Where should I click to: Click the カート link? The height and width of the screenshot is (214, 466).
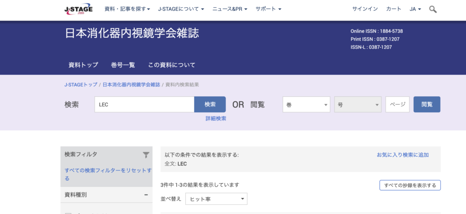[394, 9]
